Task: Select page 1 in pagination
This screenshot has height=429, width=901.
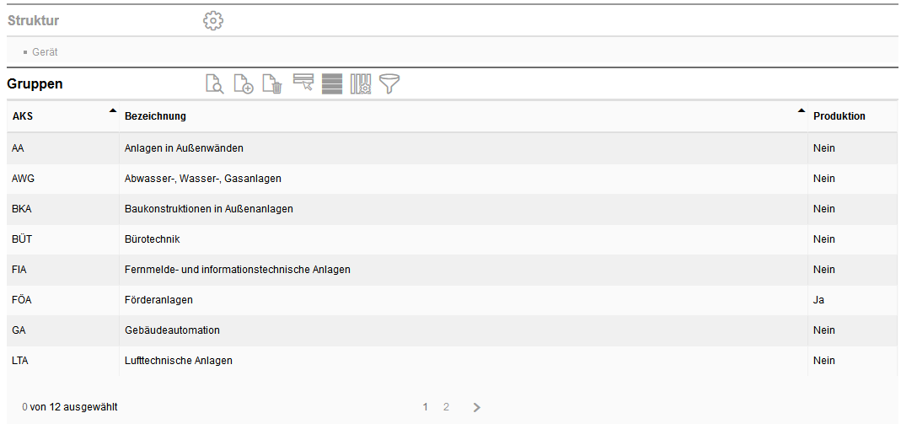Action: point(426,406)
